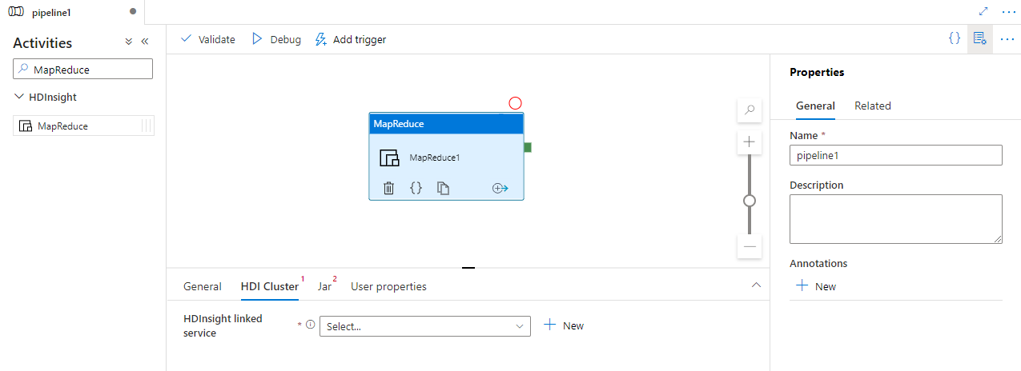Click the Validate button
This screenshot has width=1021, height=371.
pyautogui.click(x=208, y=39)
